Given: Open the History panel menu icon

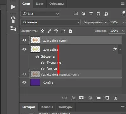Looking at the screenshot, I should coord(123,107).
